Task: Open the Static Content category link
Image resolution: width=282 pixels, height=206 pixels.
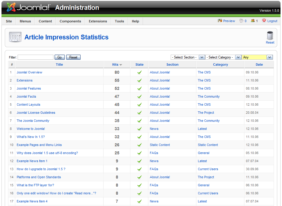Action: click(x=208, y=145)
